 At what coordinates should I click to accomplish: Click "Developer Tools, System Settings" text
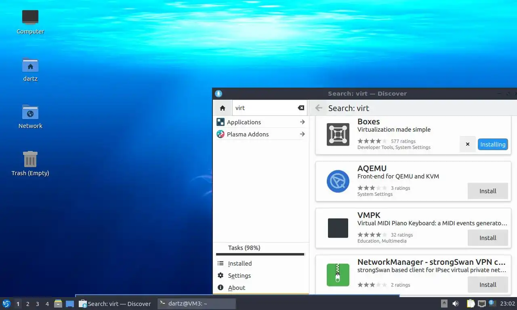(x=394, y=147)
